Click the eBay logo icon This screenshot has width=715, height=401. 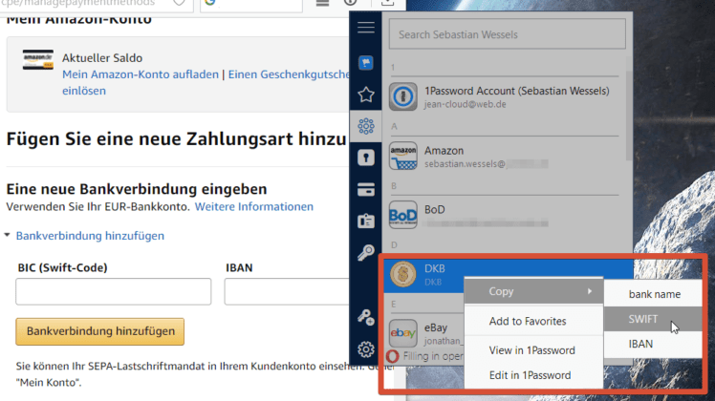coord(403,333)
